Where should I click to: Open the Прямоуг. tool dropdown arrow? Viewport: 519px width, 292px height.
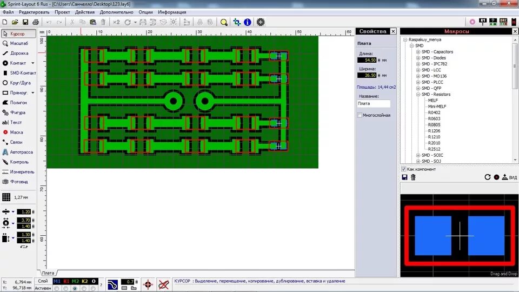33,92
